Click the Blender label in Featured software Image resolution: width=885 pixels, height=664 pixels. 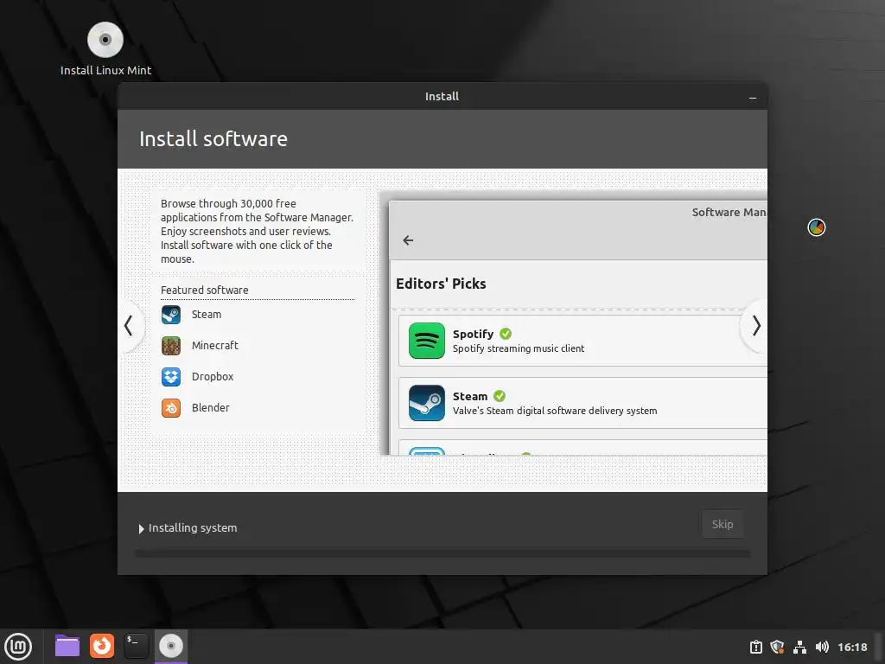[211, 408]
